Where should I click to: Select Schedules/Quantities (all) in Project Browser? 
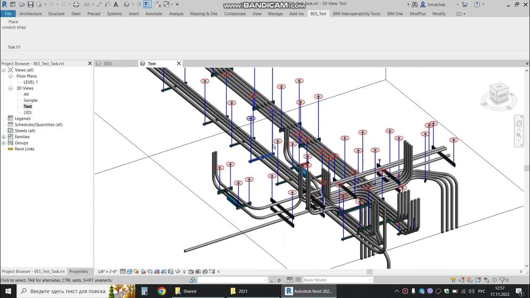[39, 125]
